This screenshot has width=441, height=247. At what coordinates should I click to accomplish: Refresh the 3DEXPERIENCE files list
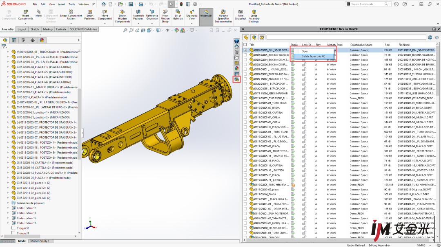click(430, 37)
